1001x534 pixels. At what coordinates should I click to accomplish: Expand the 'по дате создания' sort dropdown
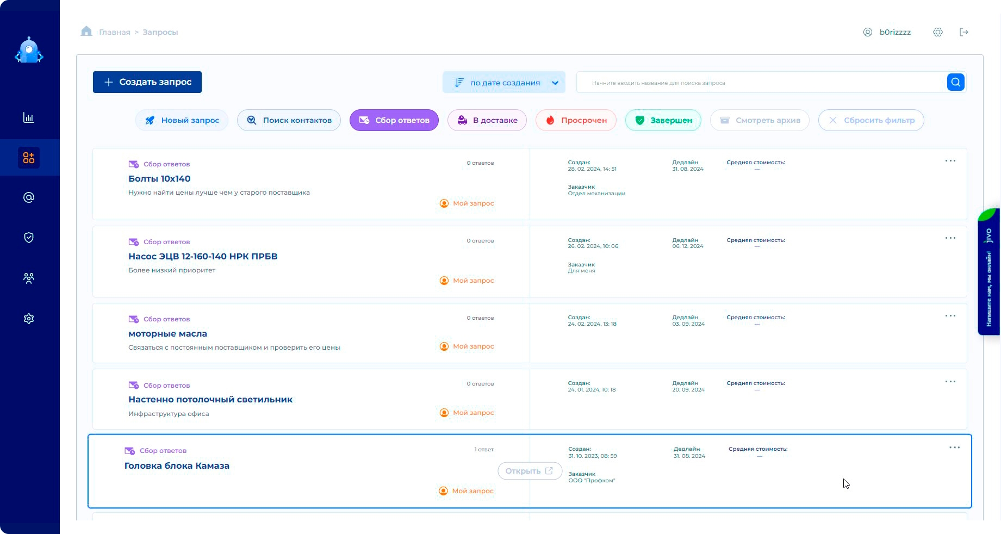coord(503,83)
